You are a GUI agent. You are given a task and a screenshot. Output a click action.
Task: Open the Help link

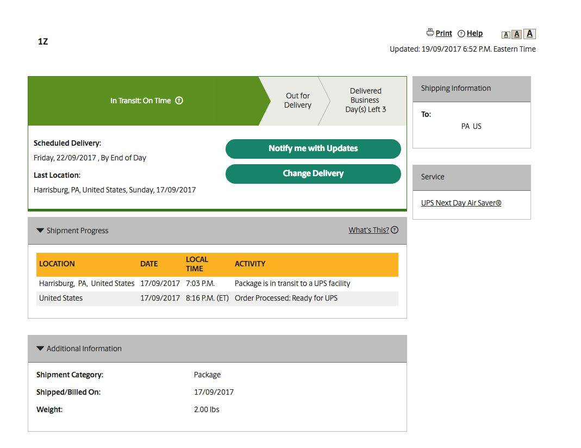(474, 33)
